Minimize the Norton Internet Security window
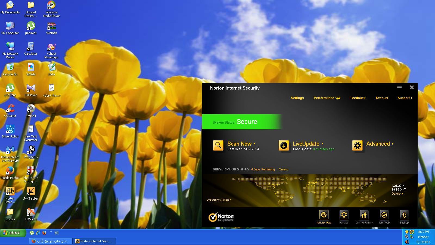 (399, 87)
